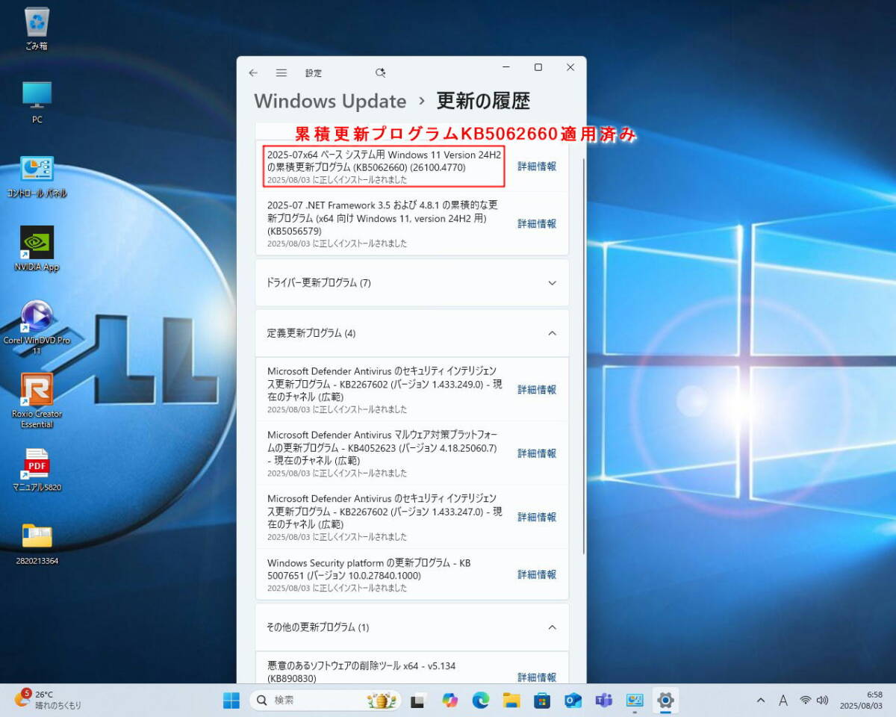Open the Windows Start button

(x=231, y=701)
